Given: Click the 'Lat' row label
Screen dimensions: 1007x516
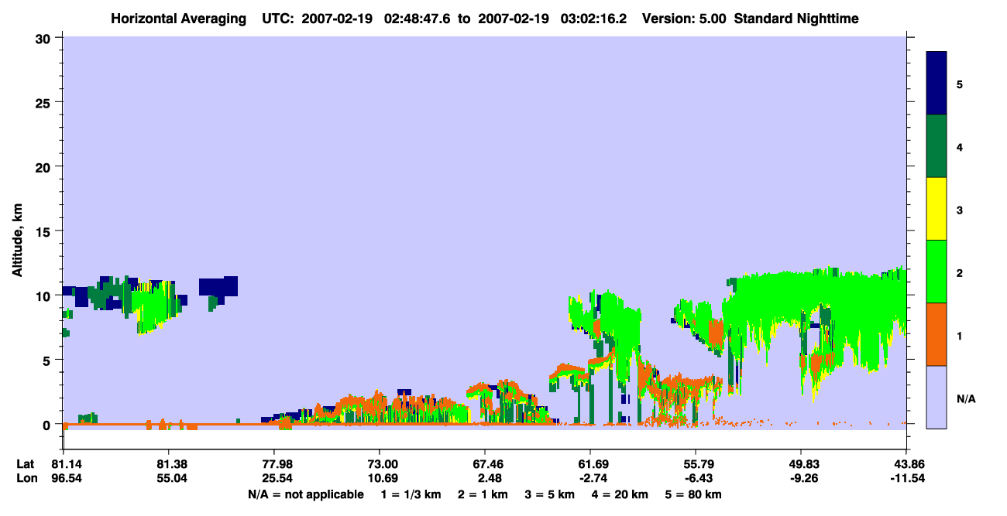Looking at the screenshot, I should click(26, 464).
